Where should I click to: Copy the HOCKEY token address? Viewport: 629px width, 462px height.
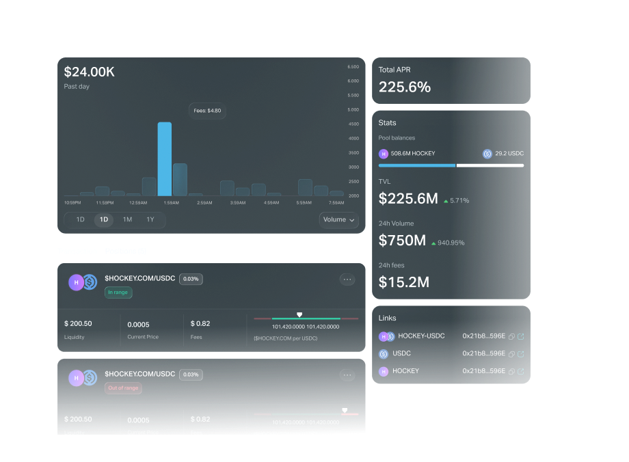click(512, 371)
